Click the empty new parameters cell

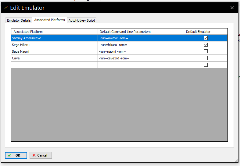coord(141,65)
